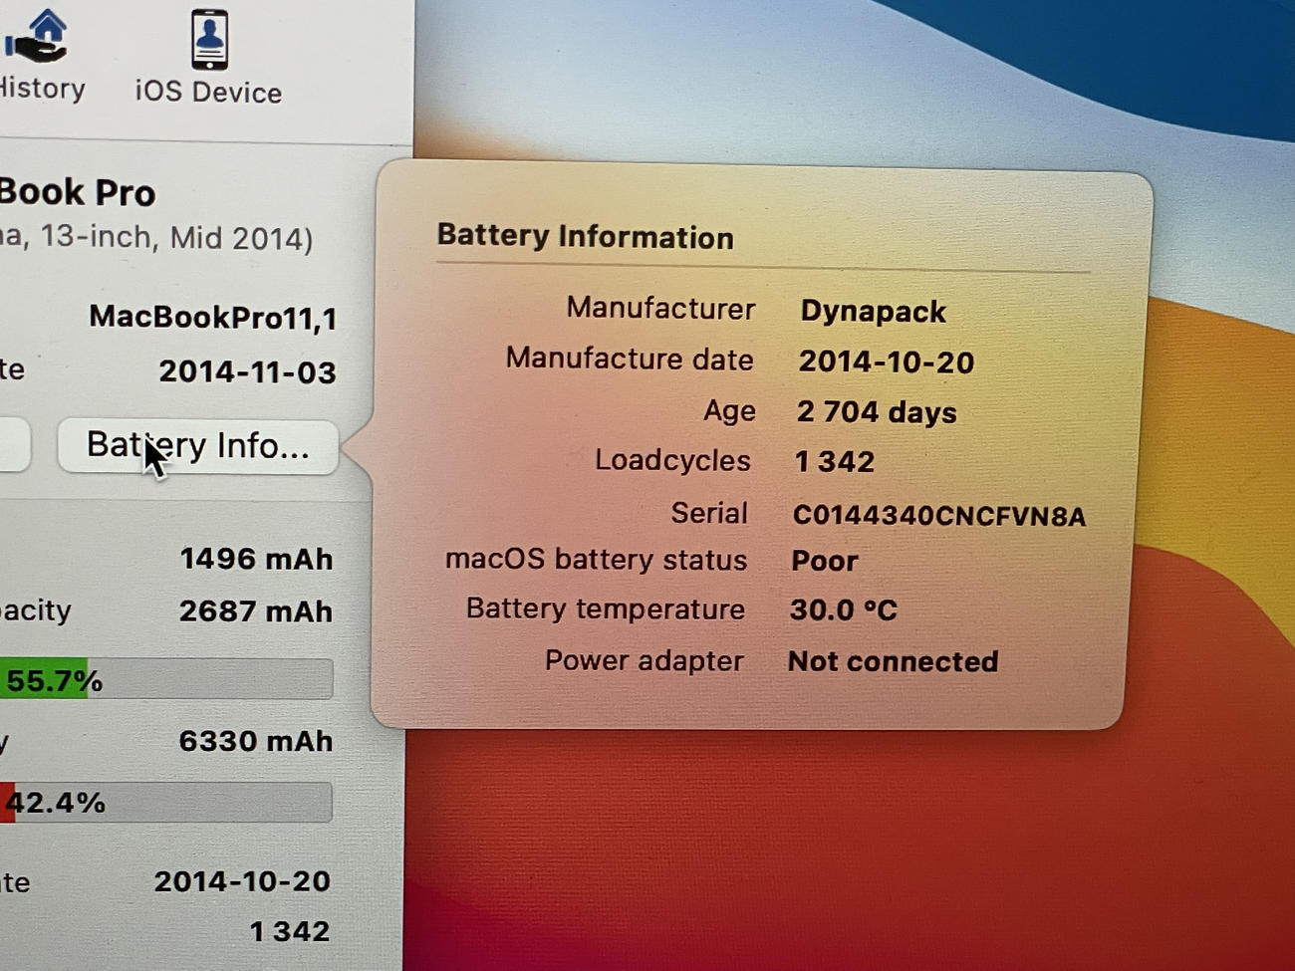Viewport: 1295px width, 971px height.
Task: Select the Not connected adapter value
Action: (893, 661)
